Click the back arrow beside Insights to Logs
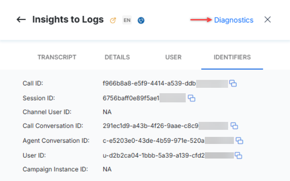 21,20
